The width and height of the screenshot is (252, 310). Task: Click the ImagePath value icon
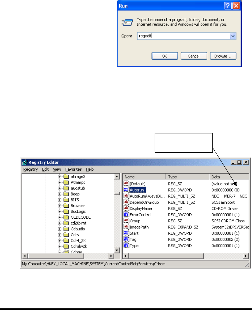pyautogui.click(x=126, y=227)
